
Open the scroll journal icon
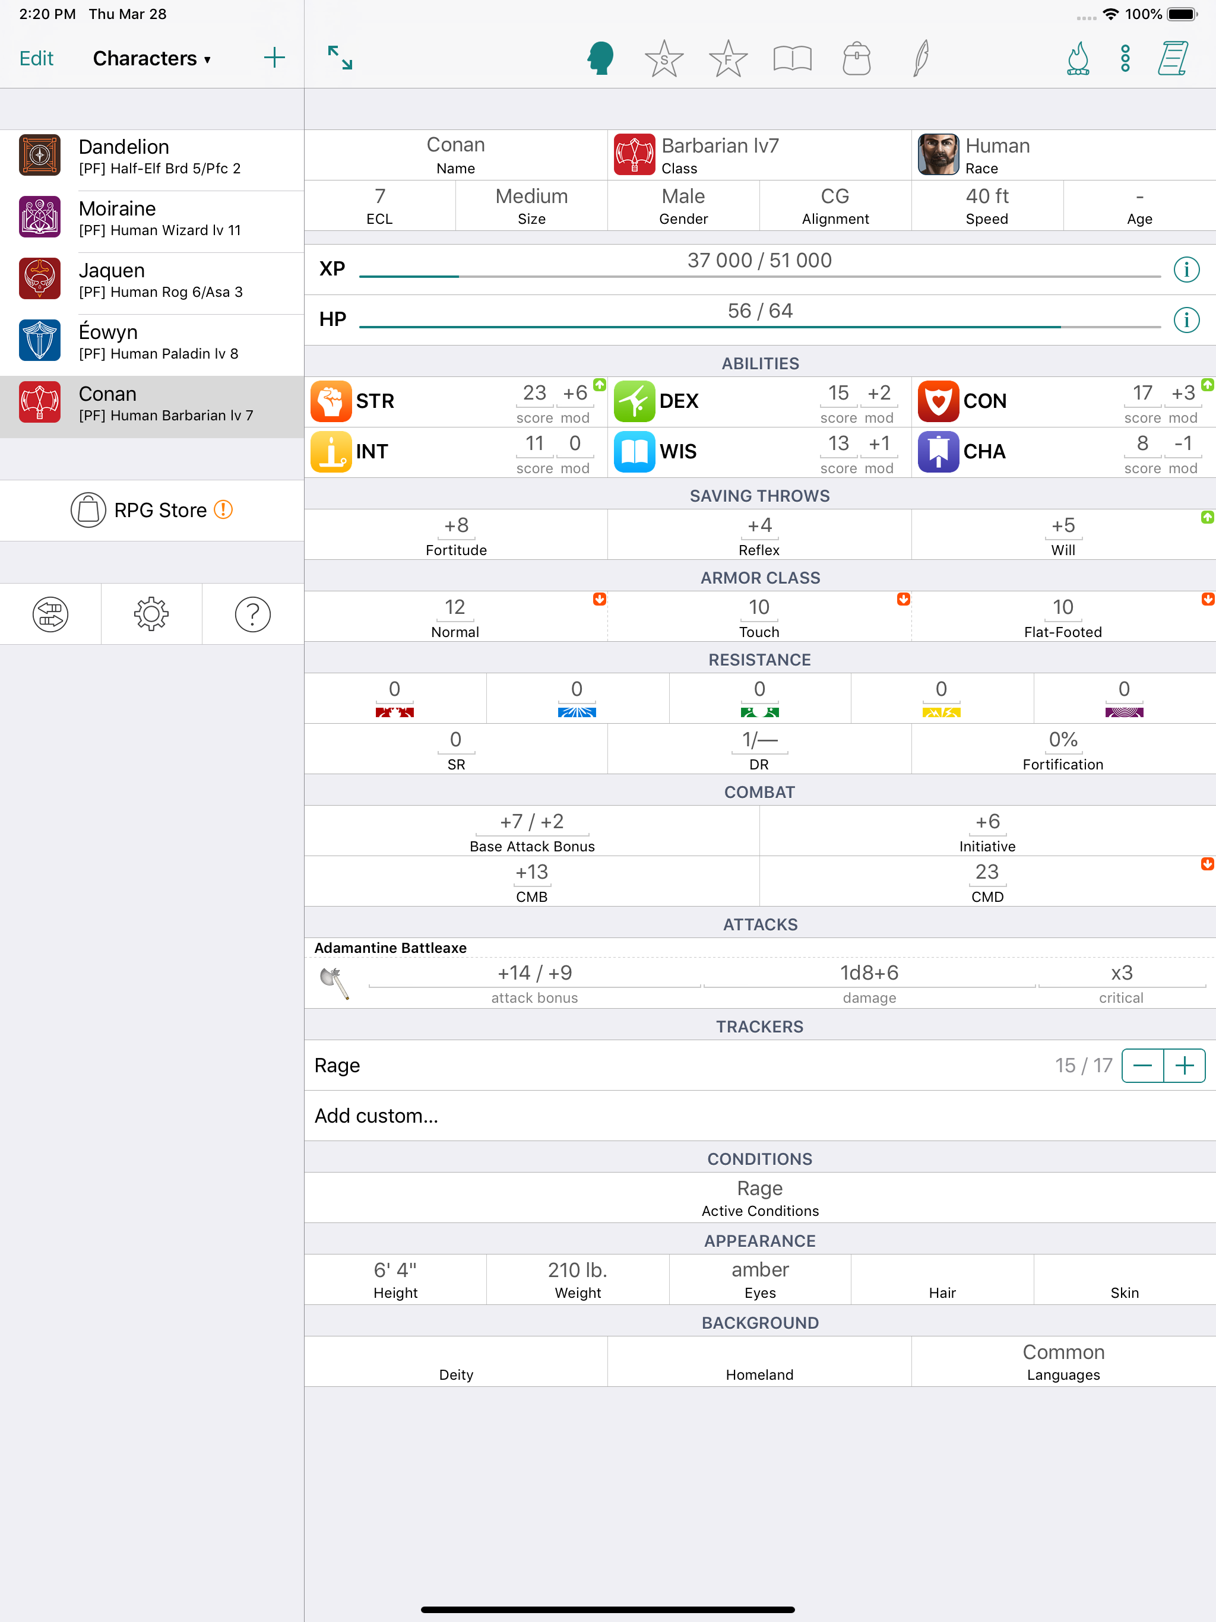1173,58
